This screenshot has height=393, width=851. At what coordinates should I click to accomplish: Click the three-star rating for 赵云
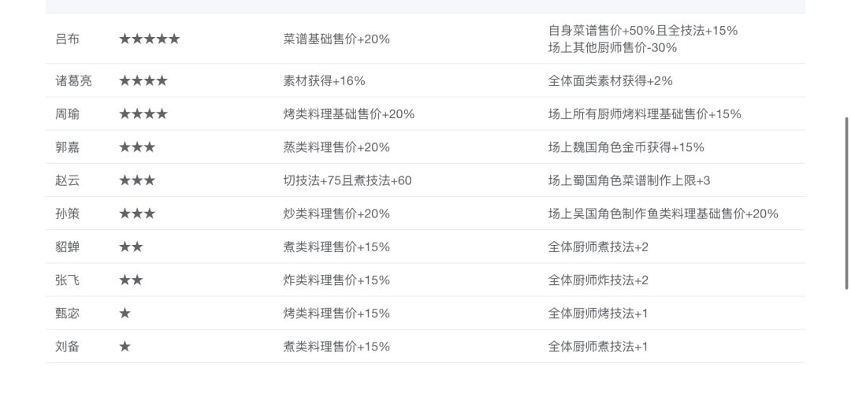tap(137, 180)
